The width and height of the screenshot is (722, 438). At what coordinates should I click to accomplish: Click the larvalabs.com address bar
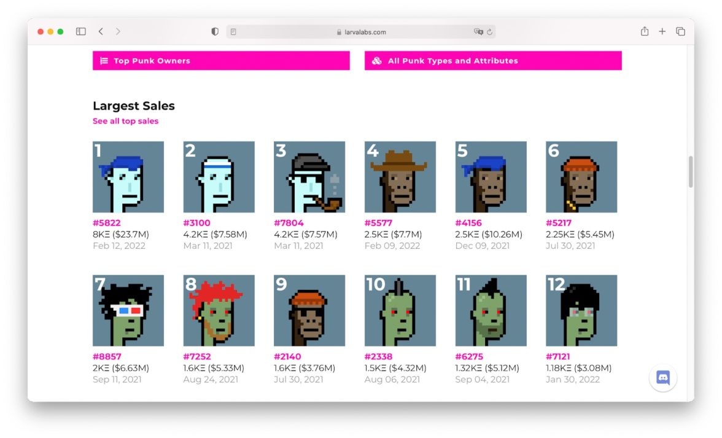click(x=362, y=32)
